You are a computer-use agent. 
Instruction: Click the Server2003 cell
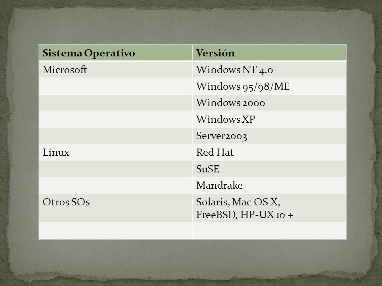tap(269, 136)
